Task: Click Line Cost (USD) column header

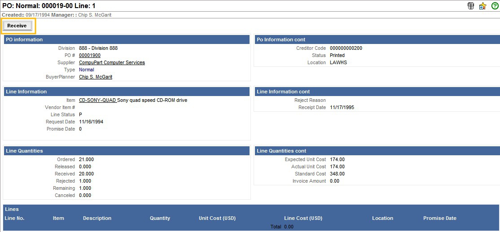Action: pos(303,218)
